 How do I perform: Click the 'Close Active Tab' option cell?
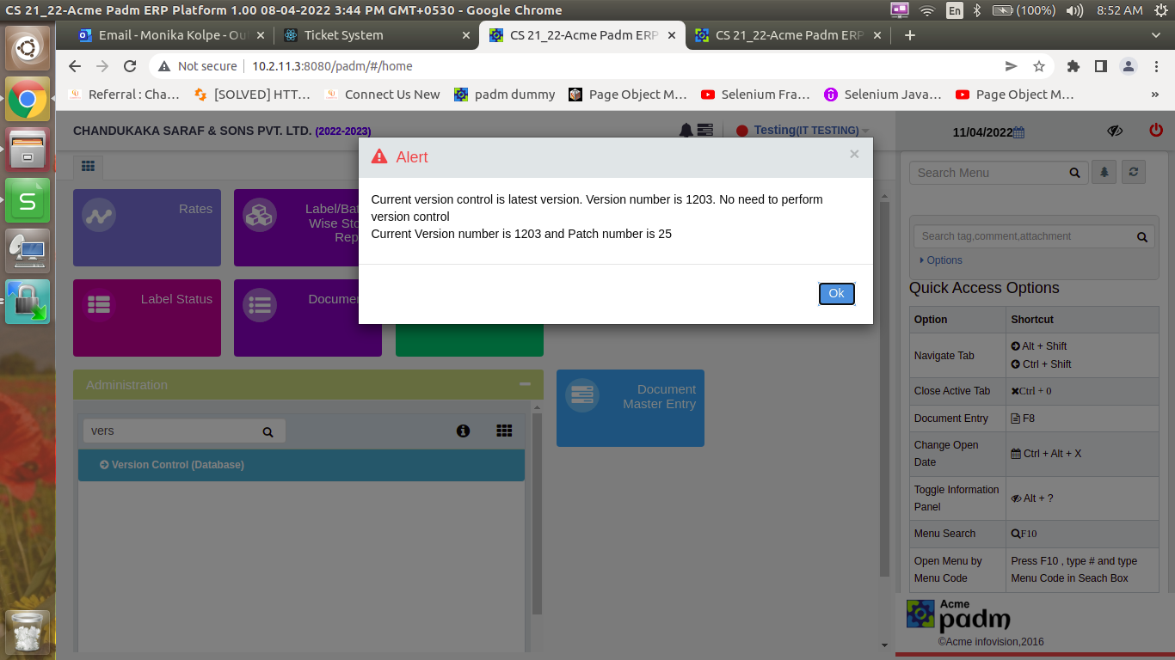(957, 391)
